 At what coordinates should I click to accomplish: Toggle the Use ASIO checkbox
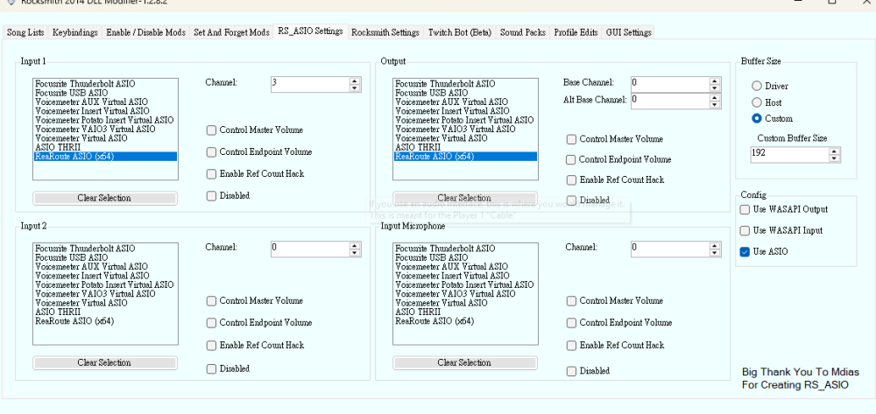(x=745, y=252)
